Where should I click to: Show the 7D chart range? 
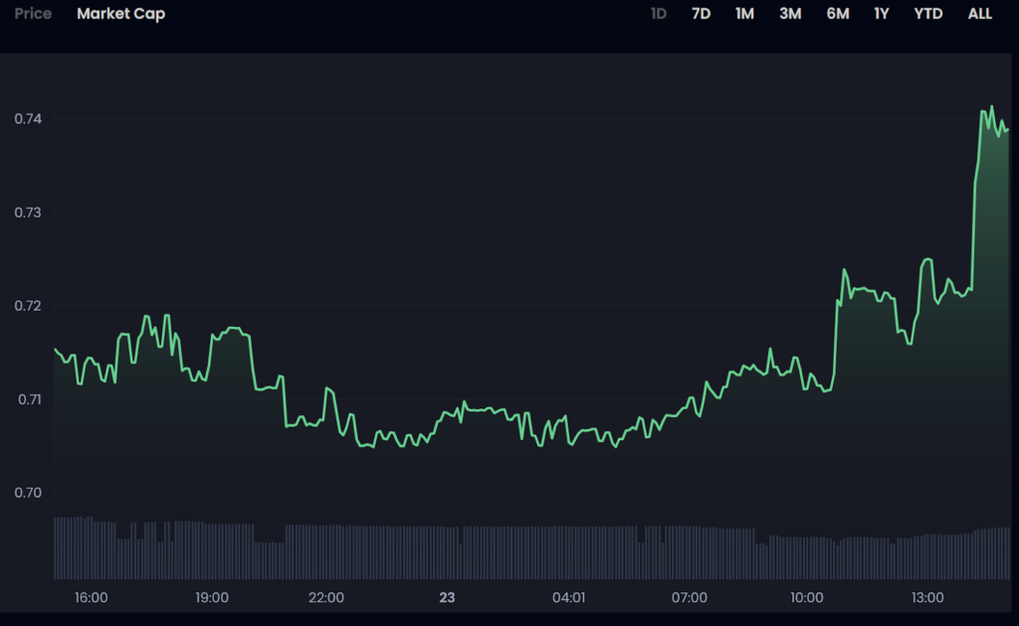[701, 14]
